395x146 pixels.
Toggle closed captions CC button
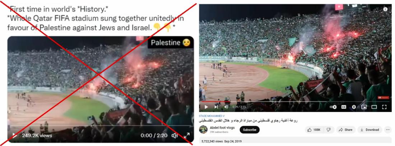(344, 107)
